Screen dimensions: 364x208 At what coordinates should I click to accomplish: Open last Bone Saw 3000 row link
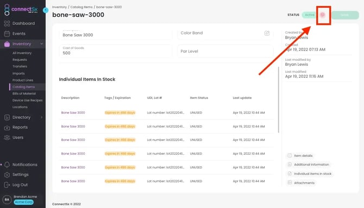tap(73, 181)
